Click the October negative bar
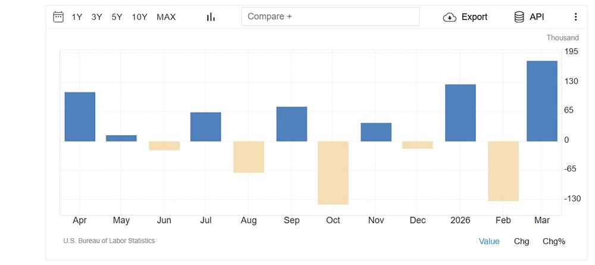The image size is (595, 265). [x=333, y=173]
